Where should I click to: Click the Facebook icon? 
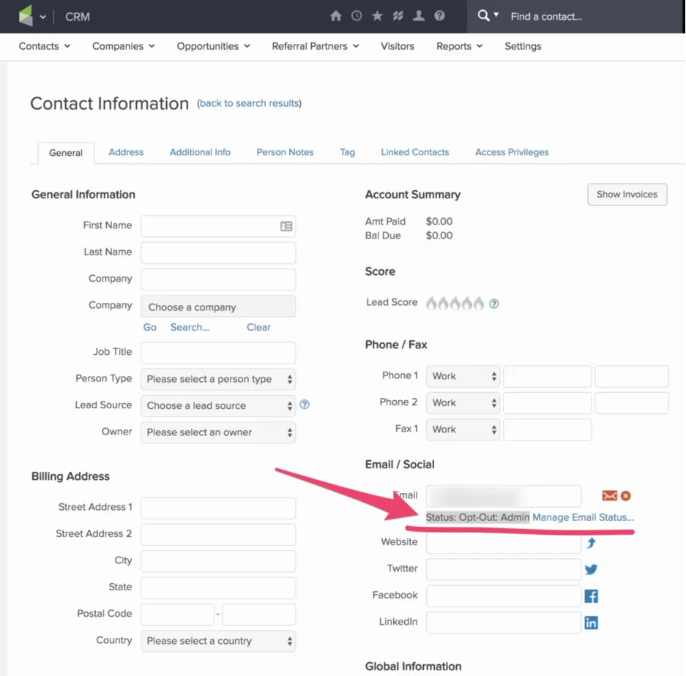(591, 596)
